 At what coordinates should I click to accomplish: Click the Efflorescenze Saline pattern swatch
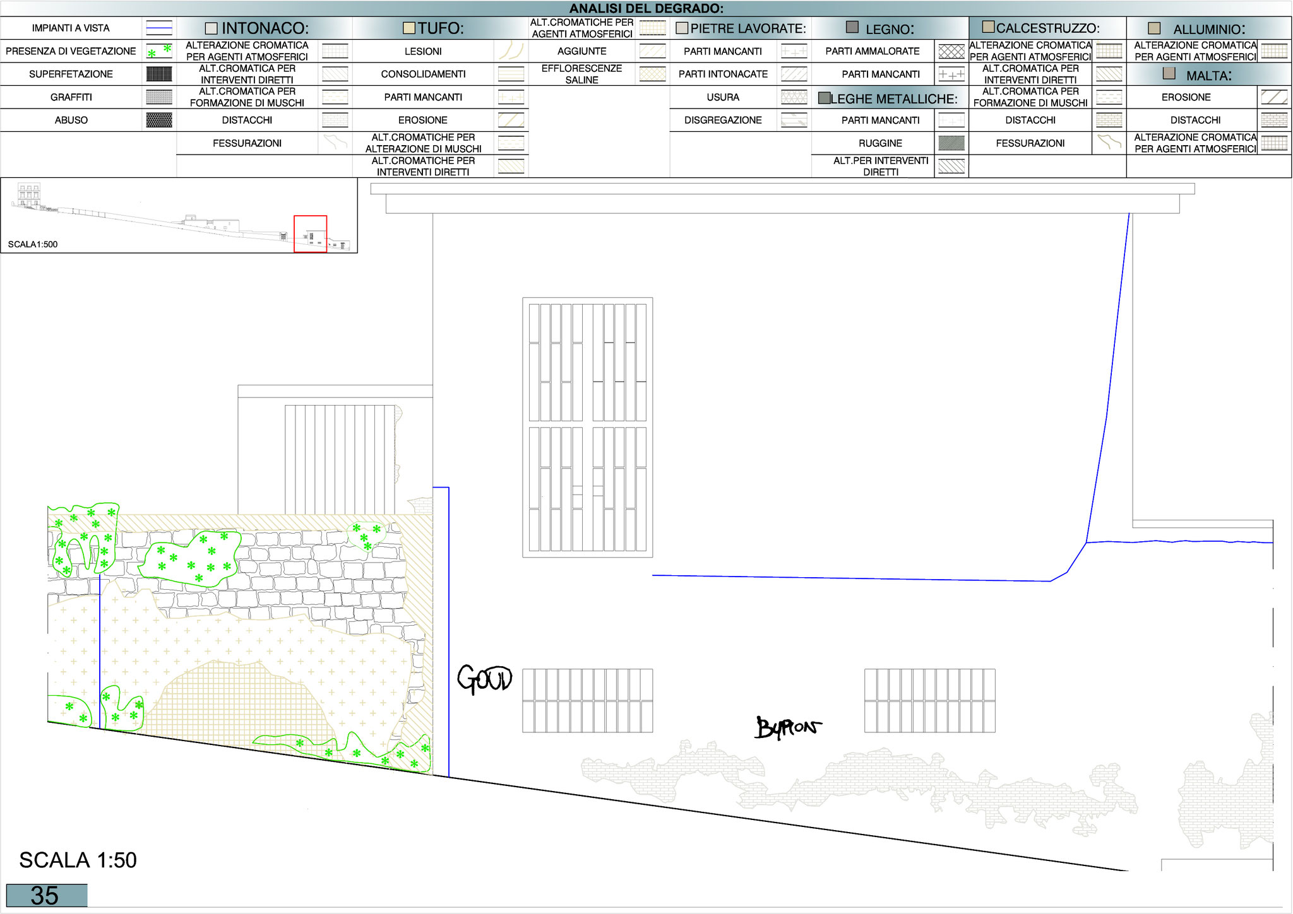point(653,74)
